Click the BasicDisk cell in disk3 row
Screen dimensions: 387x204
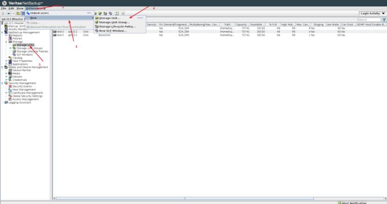pyautogui.click(x=104, y=35)
